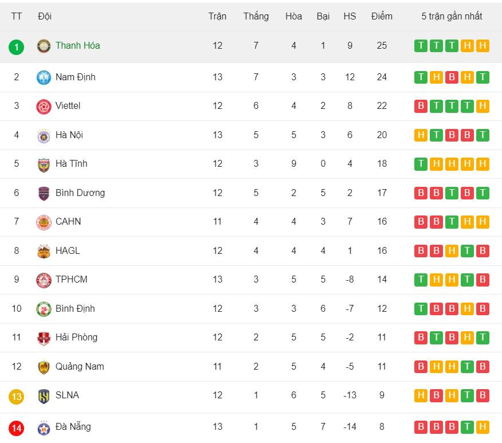Open the Thanh Hóa team link
Image resolution: width=502 pixels, height=443 pixels.
click(x=77, y=45)
